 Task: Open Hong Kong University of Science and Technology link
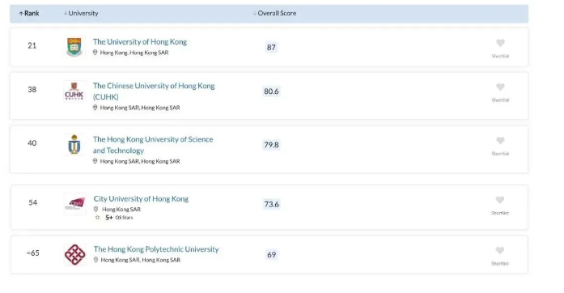[x=153, y=145]
